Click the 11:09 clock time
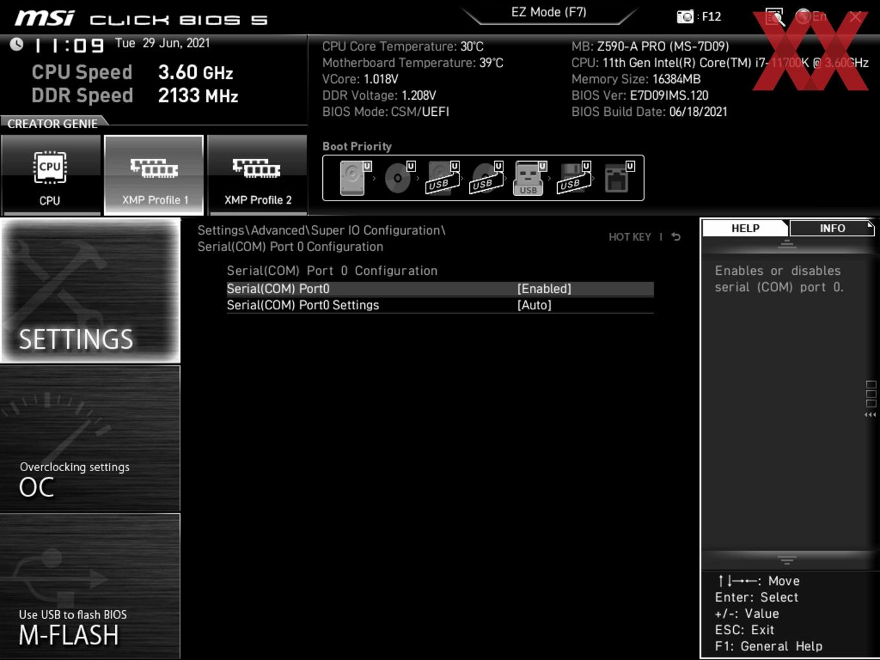Screen dimensions: 880x660 click(69, 45)
